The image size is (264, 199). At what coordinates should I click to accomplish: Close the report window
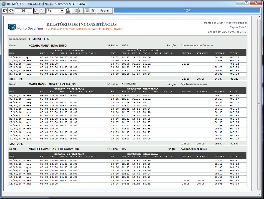(256, 3)
